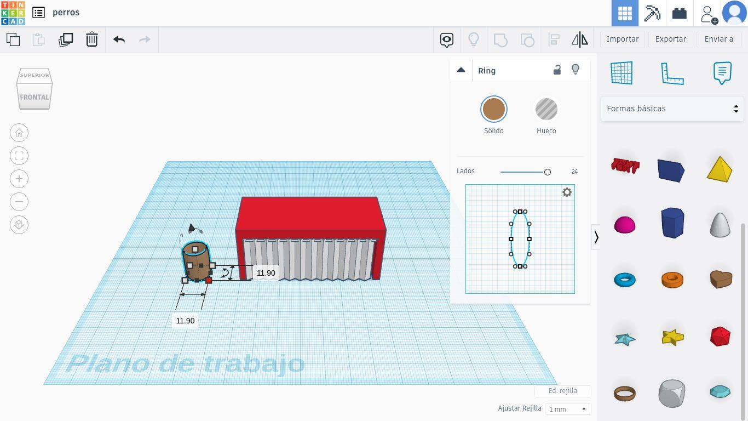Select the Ruler tool
The width and height of the screenshot is (748, 421).
click(672, 73)
